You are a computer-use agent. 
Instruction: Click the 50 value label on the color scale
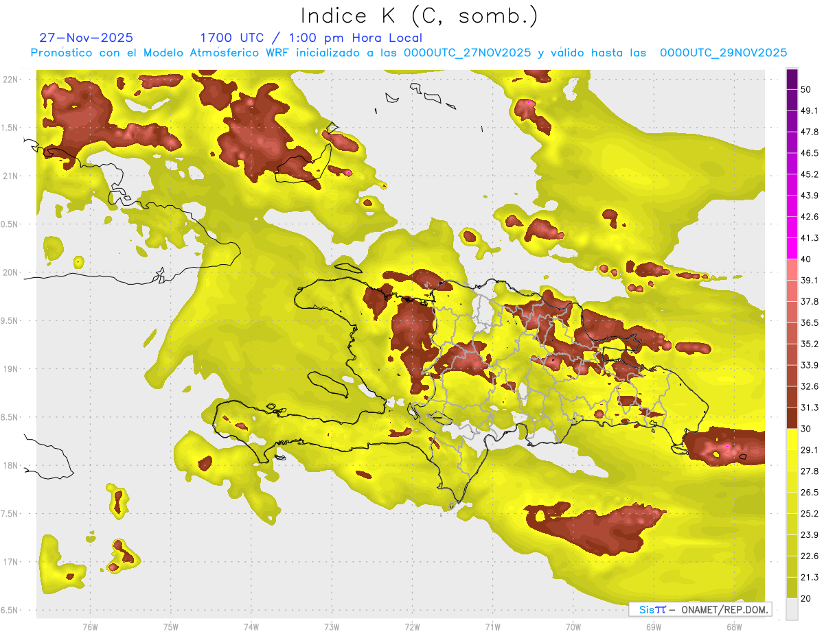click(805, 89)
